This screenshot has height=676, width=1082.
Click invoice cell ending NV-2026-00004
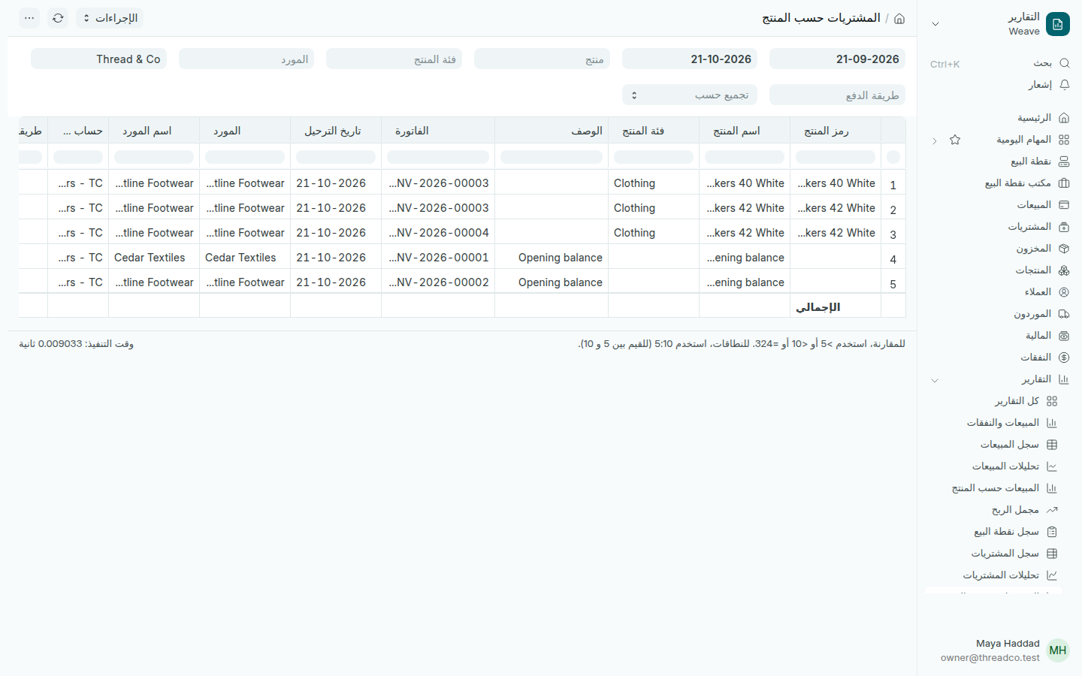pyautogui.click(x=438, y=233)
